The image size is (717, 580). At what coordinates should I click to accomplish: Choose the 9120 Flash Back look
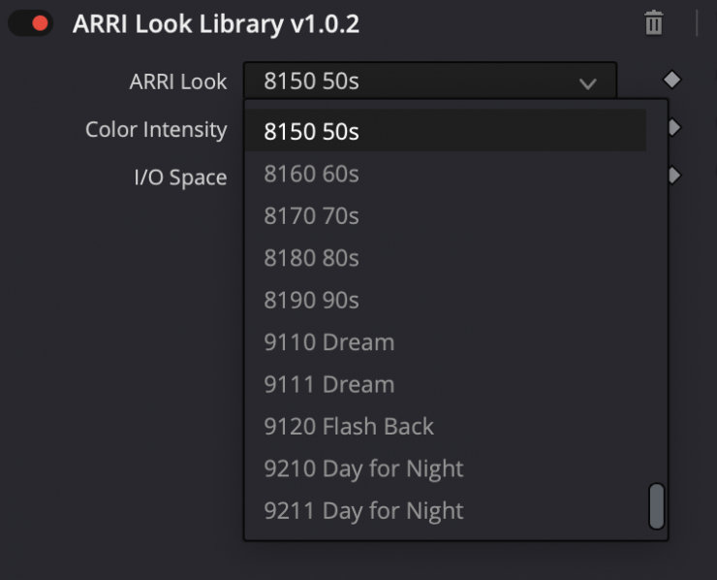446,426
